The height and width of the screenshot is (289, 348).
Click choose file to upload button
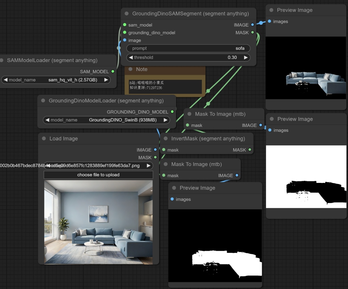pyautogui.click(x=98, y=175)
